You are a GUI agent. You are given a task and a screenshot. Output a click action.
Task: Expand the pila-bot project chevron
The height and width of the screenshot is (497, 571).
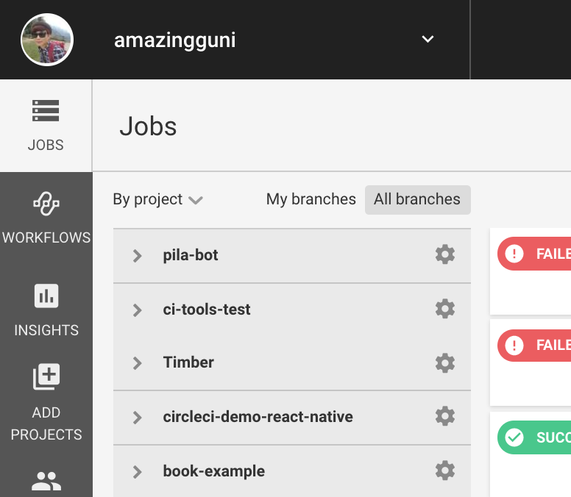138,256
